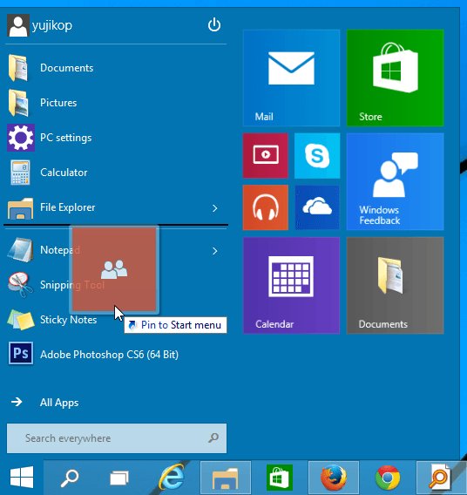Screen dimensions: 467x495
Task: Open the orange Music headphones tile
Action: (266, 207)
